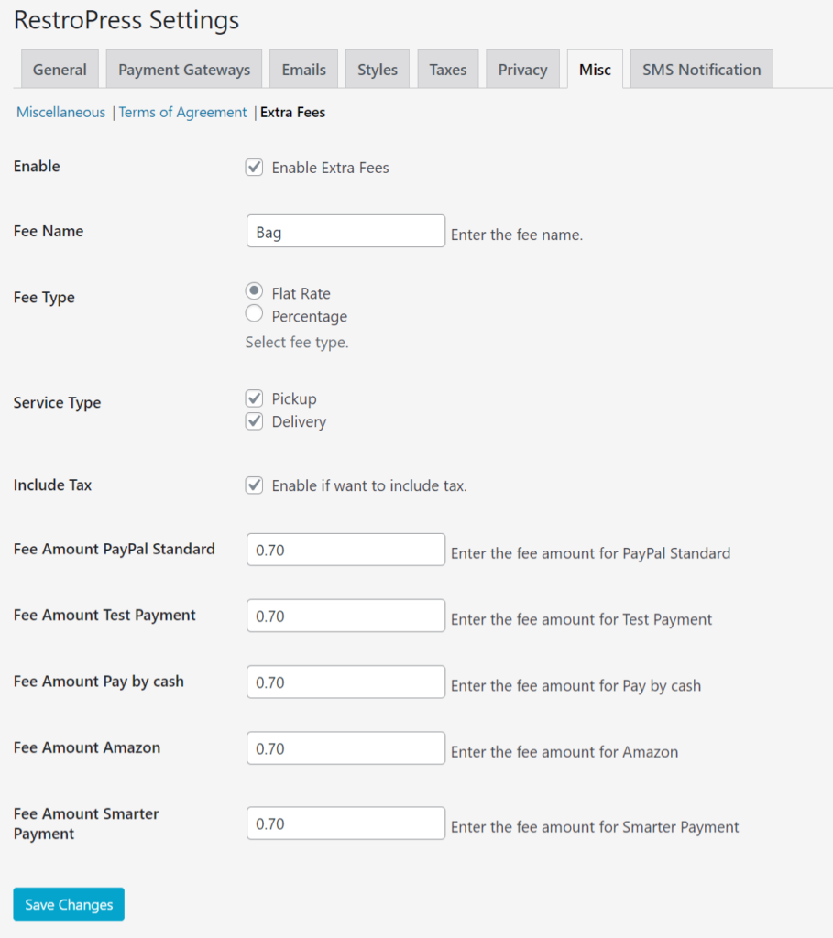Toggle the Delivery service type checkbox
Screen dimensions: 833x938
[x=255, y=421]
